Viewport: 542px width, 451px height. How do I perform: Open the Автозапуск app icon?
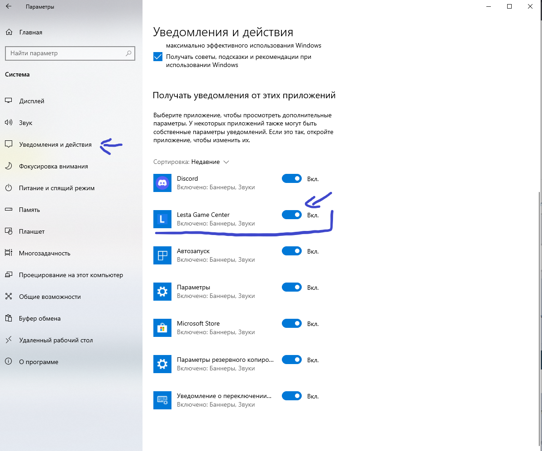[x=162, y=255]
